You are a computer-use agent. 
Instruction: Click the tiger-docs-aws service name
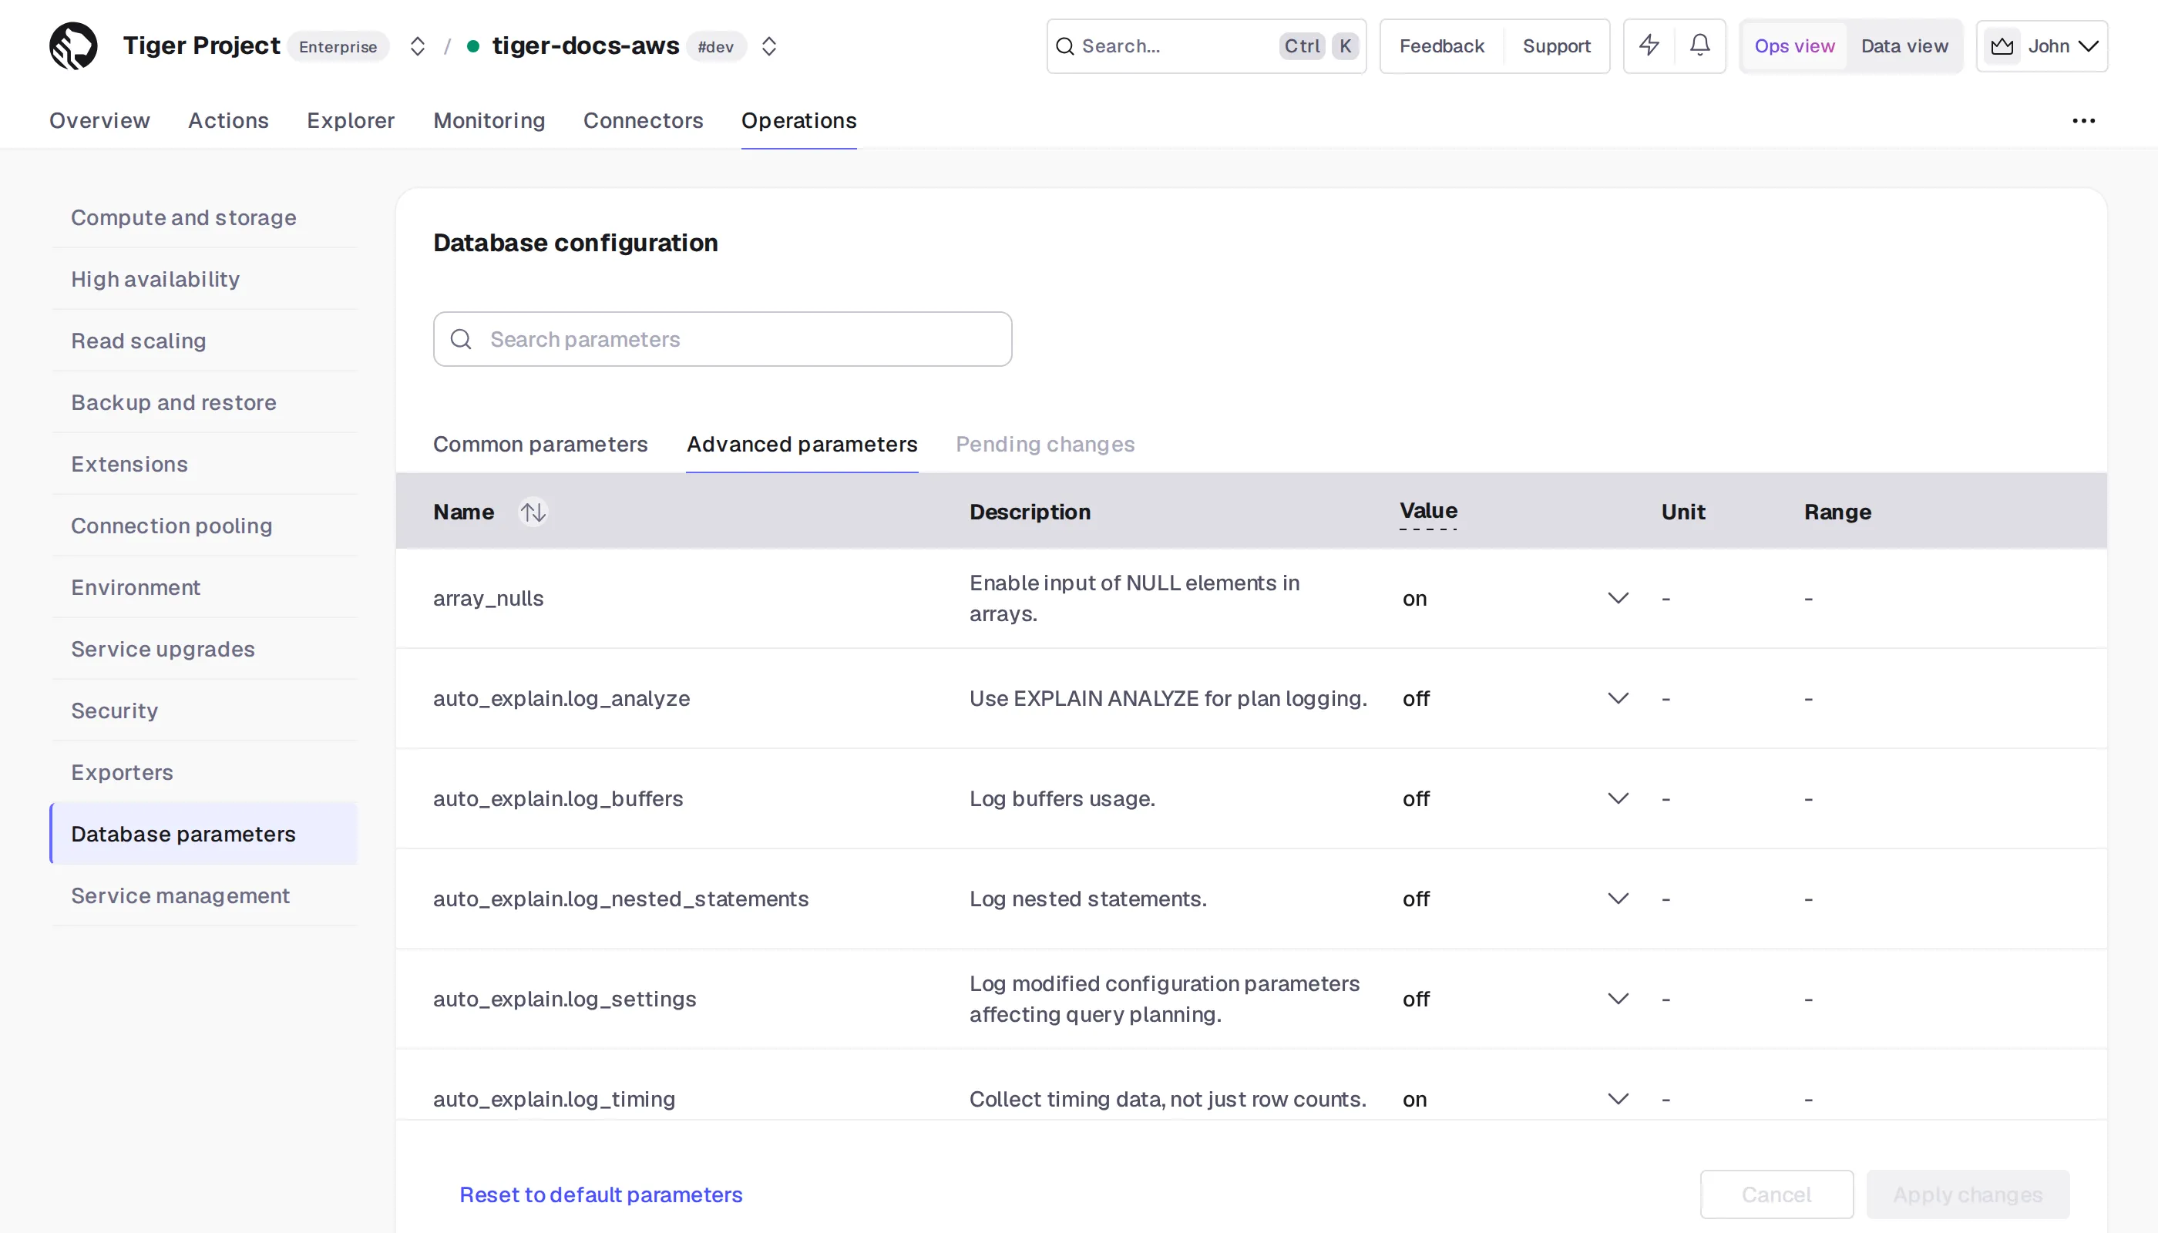pyautogui.click(x=585, y=45)
